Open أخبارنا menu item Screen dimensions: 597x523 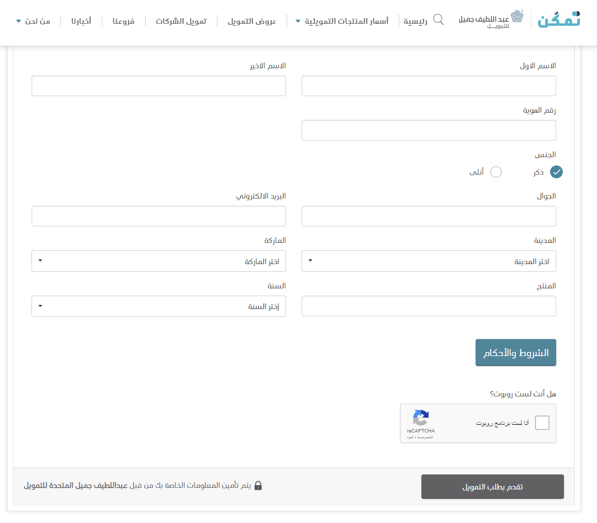81,21
